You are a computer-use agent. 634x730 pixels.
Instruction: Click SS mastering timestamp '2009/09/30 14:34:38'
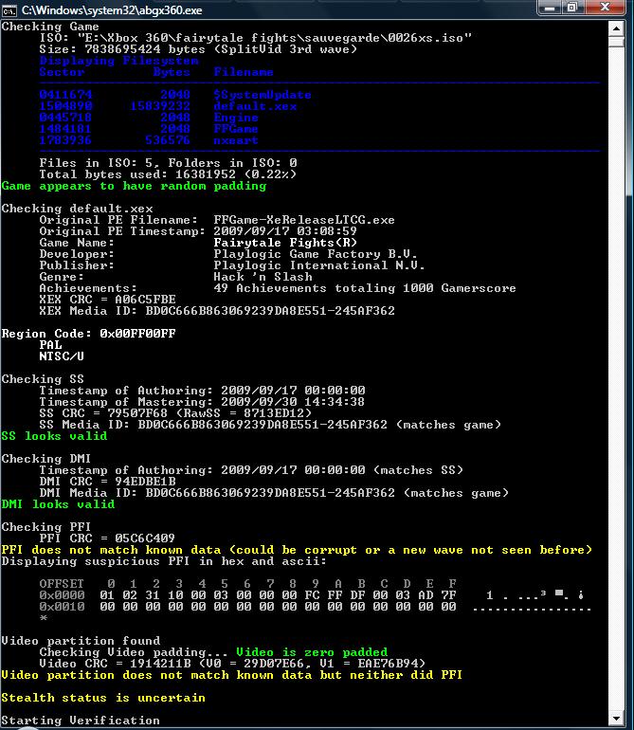(293, 402)
